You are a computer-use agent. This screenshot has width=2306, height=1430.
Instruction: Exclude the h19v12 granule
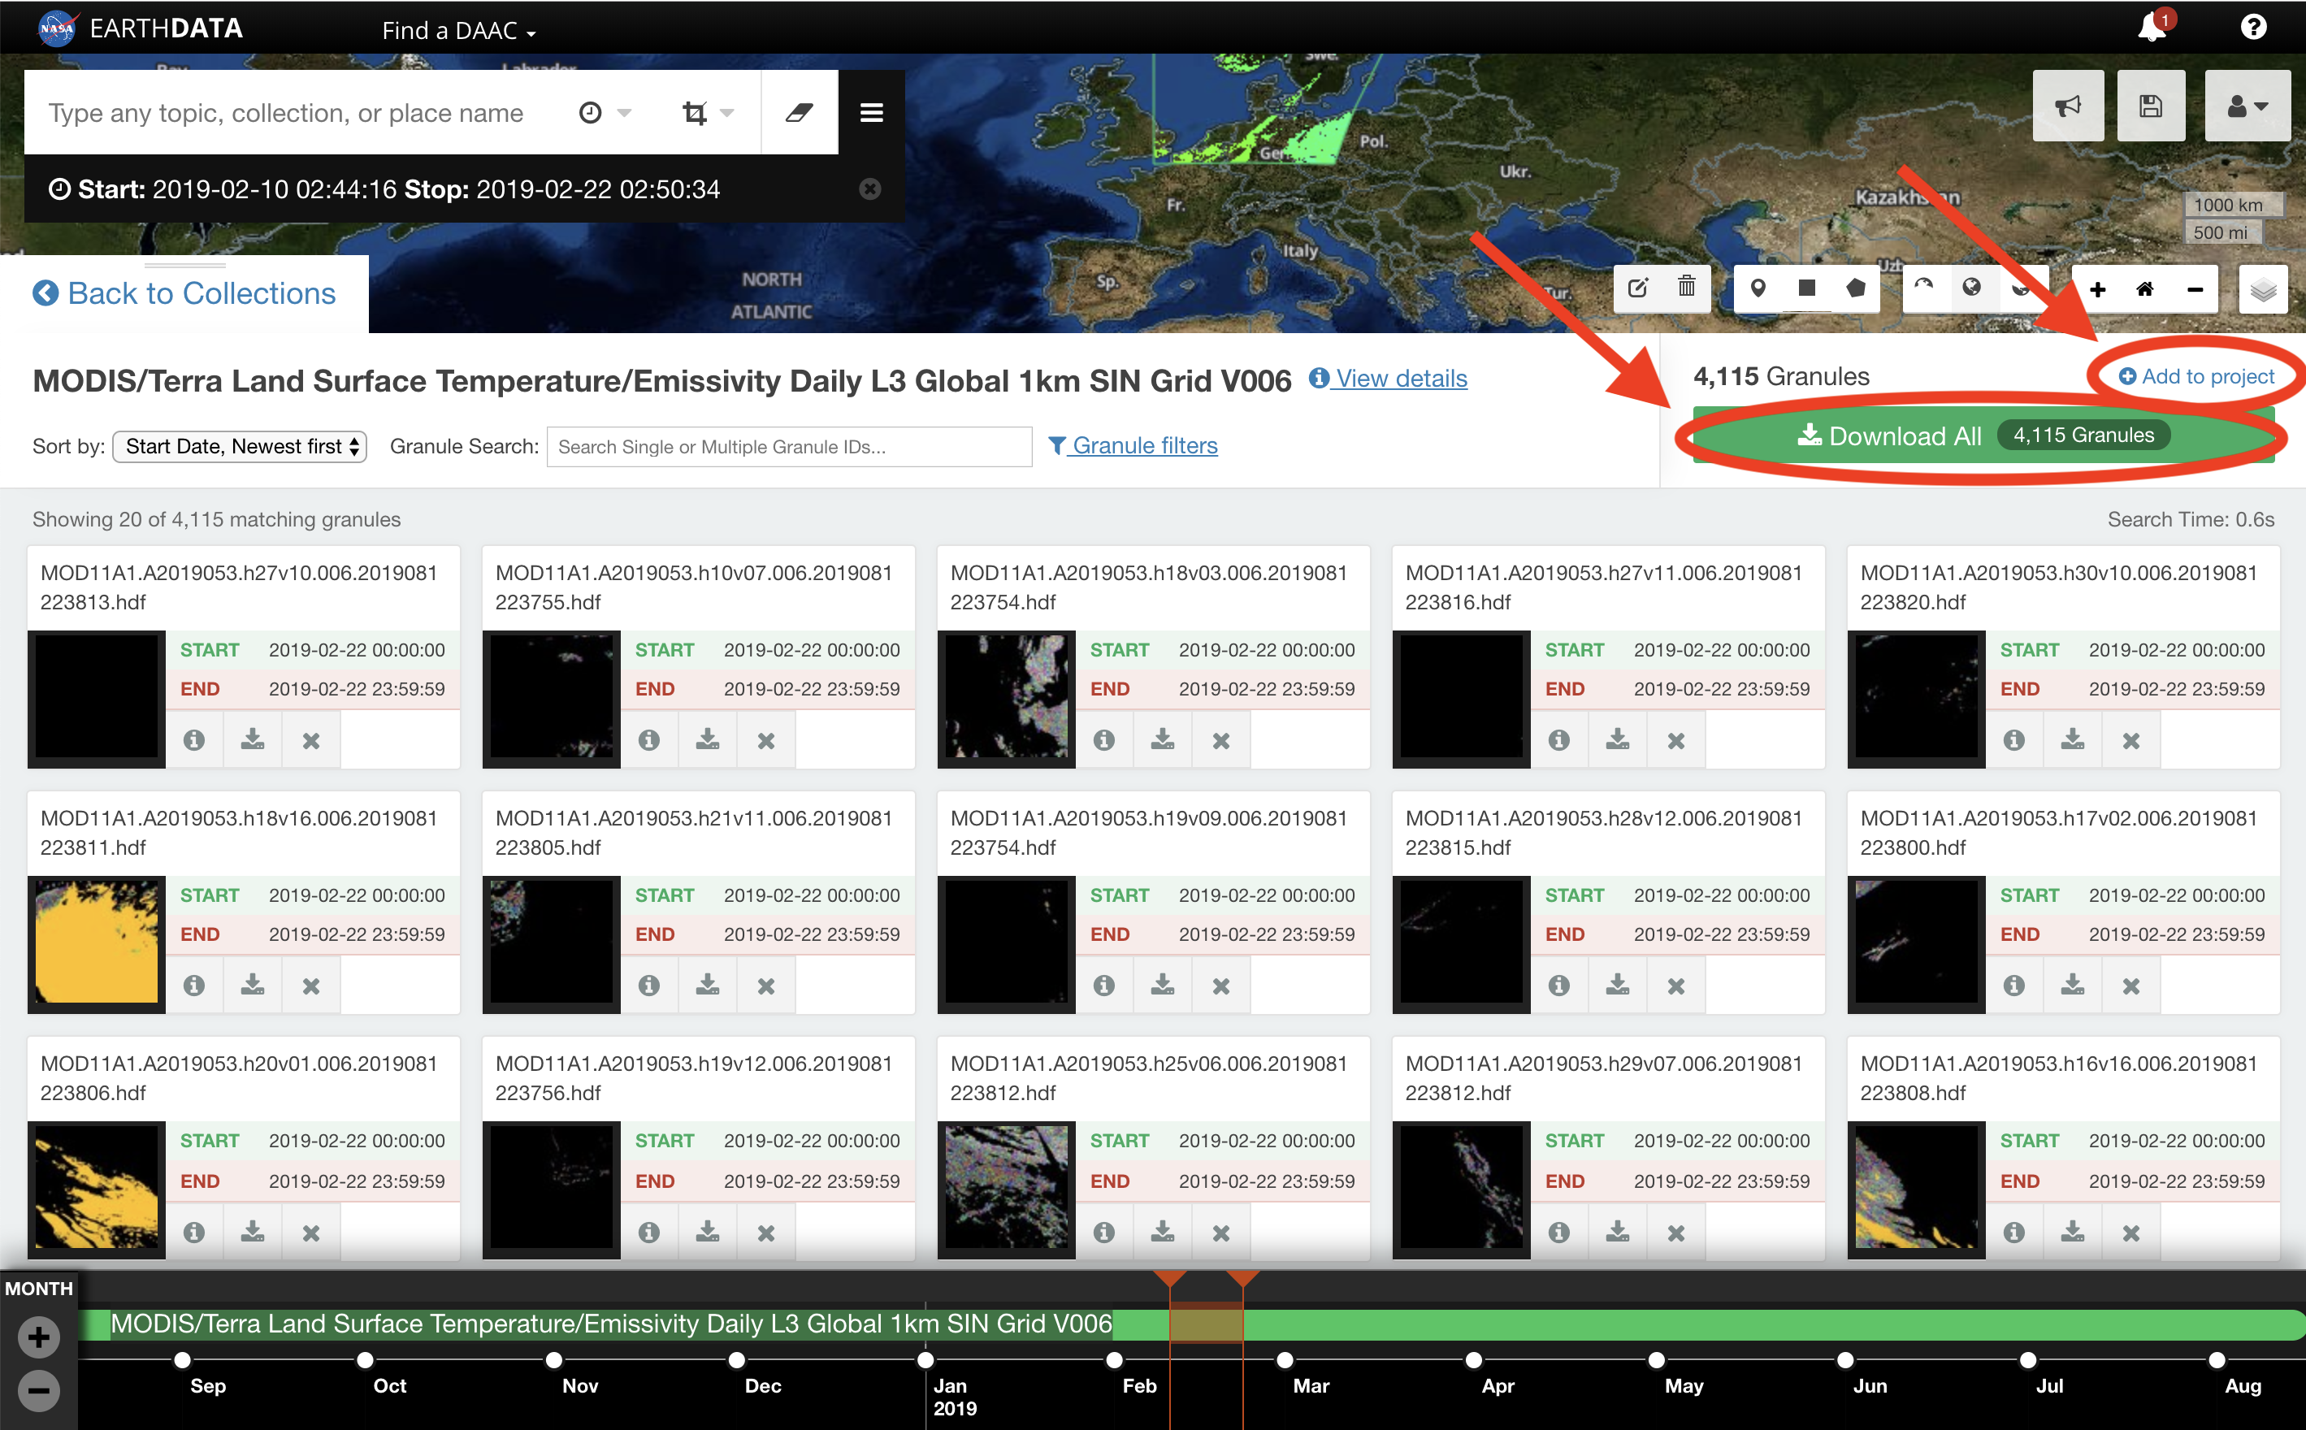[x=766, y=1233]
